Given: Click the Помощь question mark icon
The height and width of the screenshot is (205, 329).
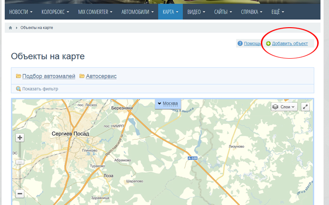Looking at the screenshot, I should pos(240,43).
